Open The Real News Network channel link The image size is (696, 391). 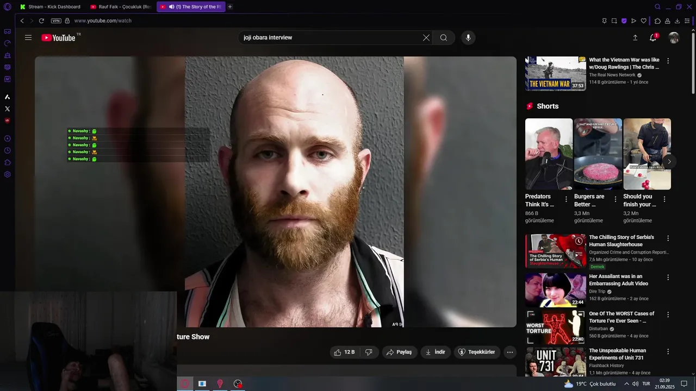pyautogui.click(x=612, y=75)
